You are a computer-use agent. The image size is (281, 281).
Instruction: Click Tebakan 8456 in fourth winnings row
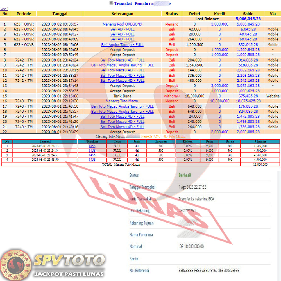(x=92, y=160)
